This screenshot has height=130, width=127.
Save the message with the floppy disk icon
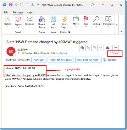pos(11,5)
